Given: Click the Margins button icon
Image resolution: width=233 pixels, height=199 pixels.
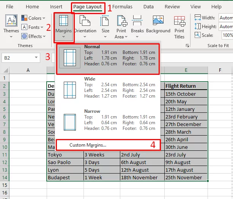Looking at the screenshot, I should point(63,21).
